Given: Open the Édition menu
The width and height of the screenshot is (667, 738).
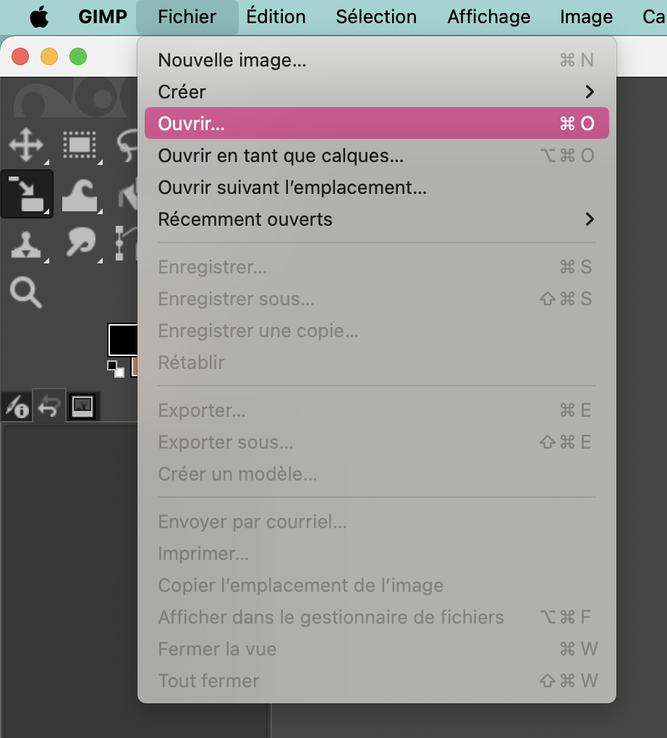Looking at the screenshot, I should click(x=276, y=17).
